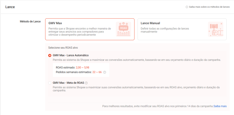Click the info icon beside bidding methods link
This screenshot has width=234, height=115.
click(x=187, y=7)
